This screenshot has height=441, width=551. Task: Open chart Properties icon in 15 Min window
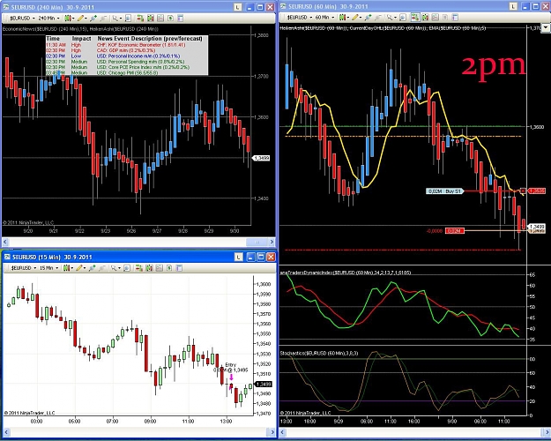pyautogui.click(x=179, y=268)
